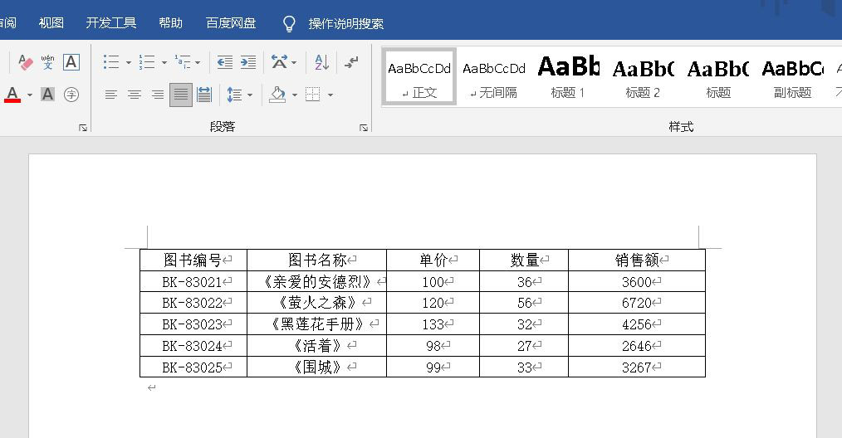Align text left
The height and width of the screenshot is (438, 842).
tap(111, 95)
